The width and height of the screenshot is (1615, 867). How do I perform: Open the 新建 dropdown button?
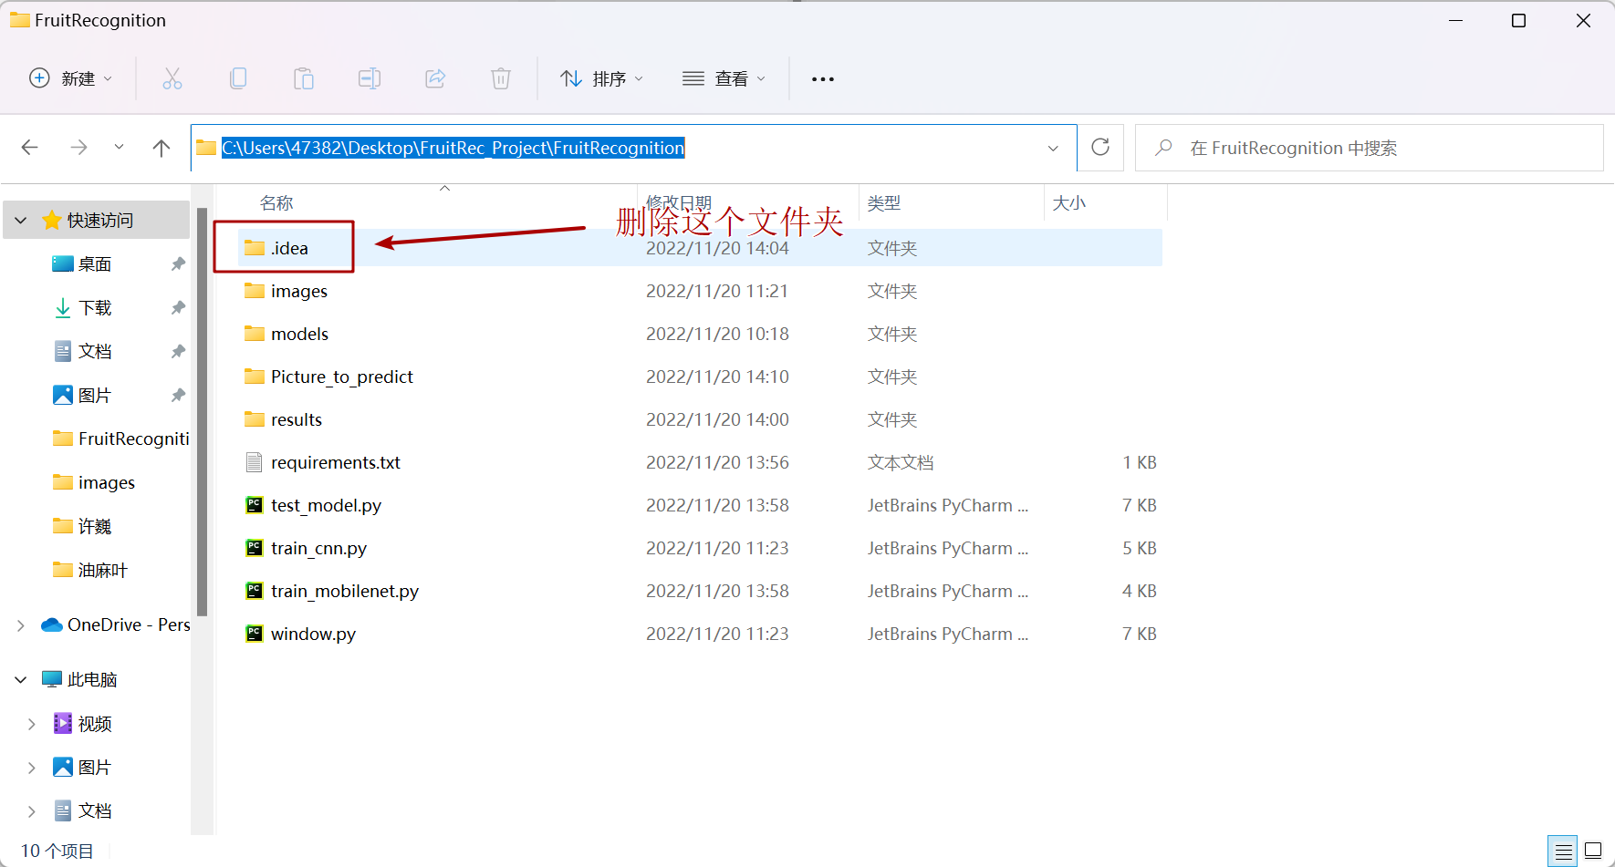pyautogui.click(x=71, y=78)
